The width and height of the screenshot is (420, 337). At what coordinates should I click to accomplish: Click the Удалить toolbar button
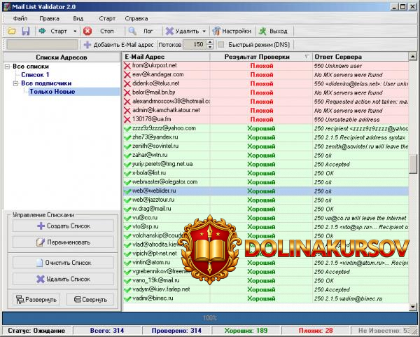click(x=182, y=31)
